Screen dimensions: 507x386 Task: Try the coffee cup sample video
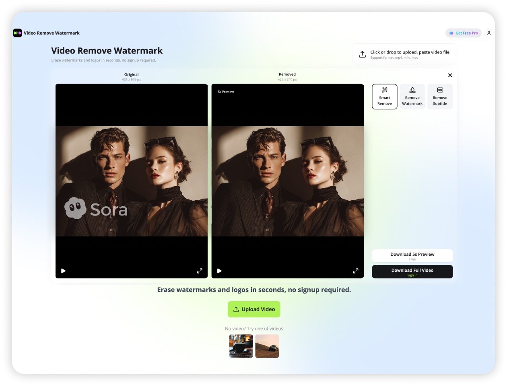tap(241, 346)
